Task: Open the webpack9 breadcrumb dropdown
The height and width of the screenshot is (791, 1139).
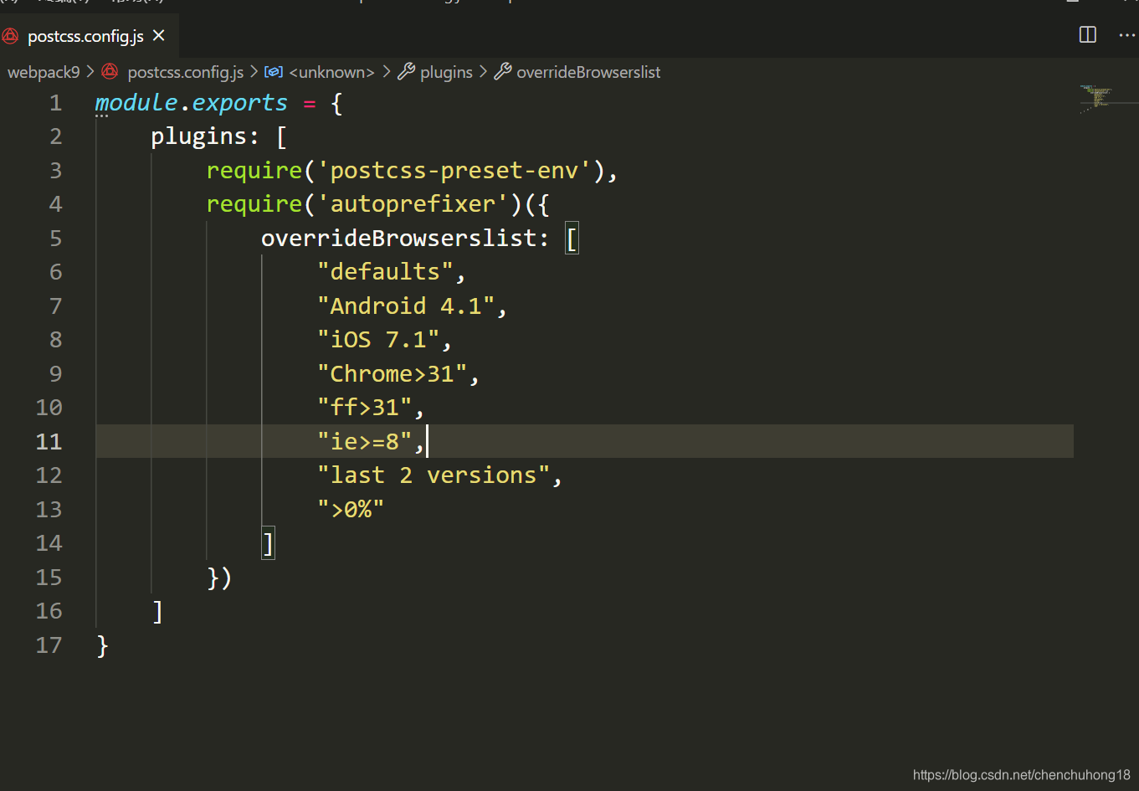Action: 43,72
